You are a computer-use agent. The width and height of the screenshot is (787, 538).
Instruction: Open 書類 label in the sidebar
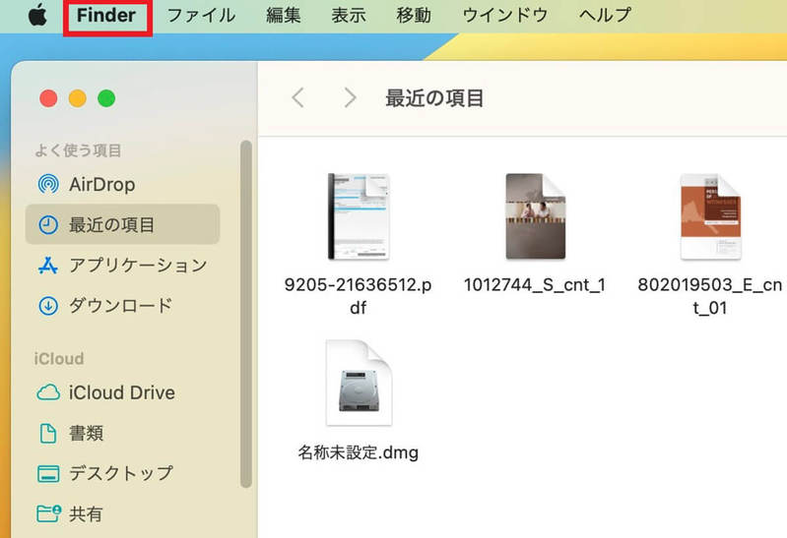(87, 433)
